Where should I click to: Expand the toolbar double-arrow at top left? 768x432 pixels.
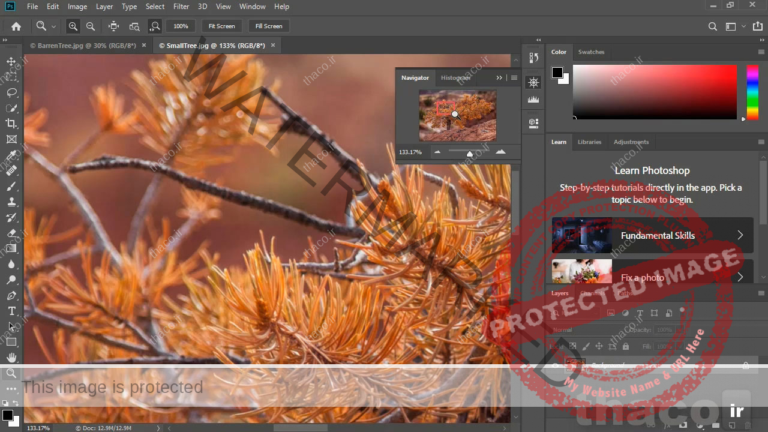pos(4,40)
